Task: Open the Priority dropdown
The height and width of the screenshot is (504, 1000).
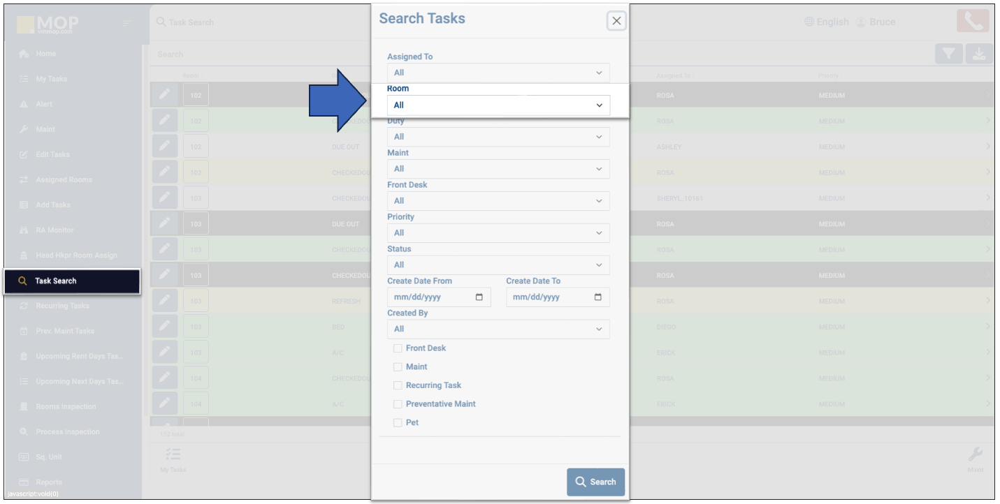Action: click(498, 232)
